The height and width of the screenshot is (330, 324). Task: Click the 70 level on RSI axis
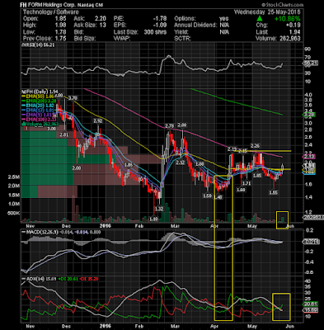click(x=308, y=57)
